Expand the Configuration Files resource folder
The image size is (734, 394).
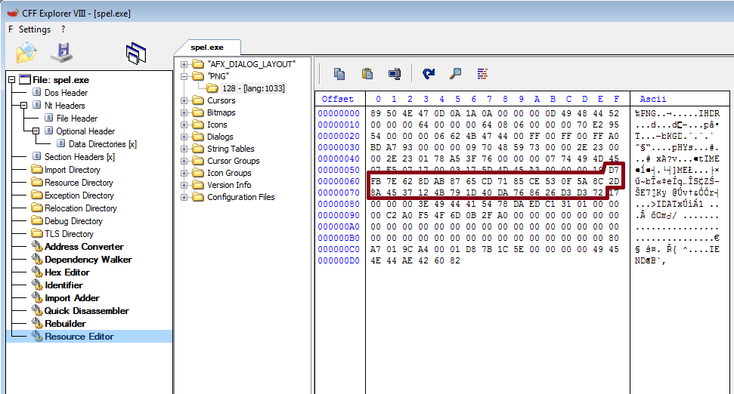(x=184, y=197)
